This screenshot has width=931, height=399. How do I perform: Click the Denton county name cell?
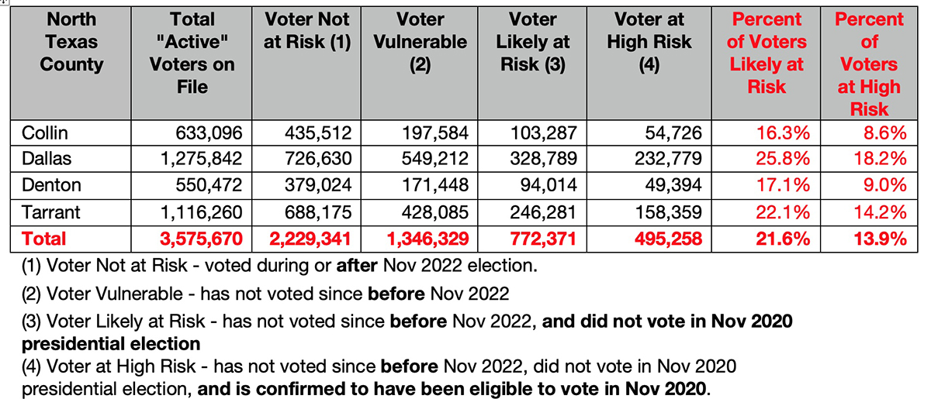pyautogui.click(x=71, y=186)
